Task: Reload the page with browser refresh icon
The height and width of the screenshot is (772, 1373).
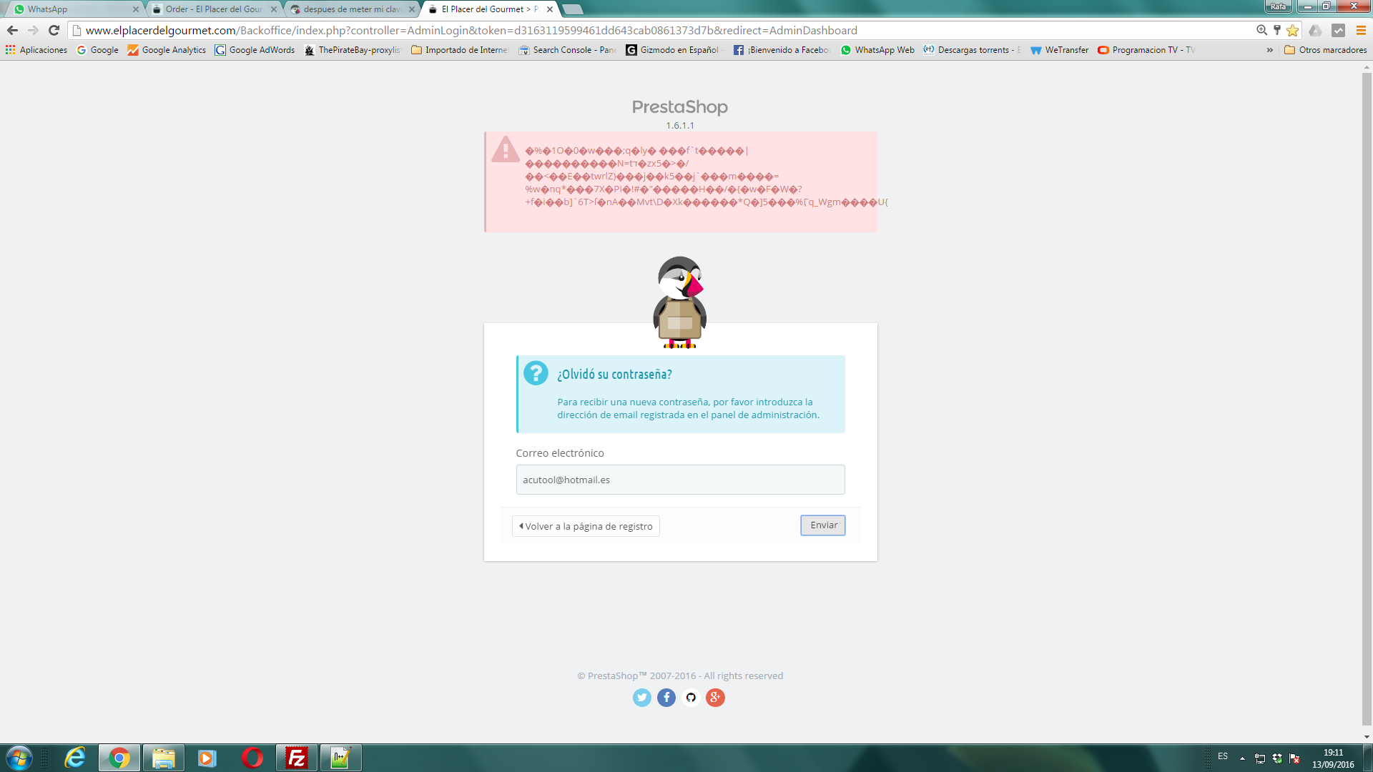Action: pos(54,30)
